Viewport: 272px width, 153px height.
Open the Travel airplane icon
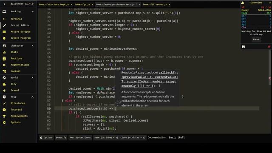[4, 91]
